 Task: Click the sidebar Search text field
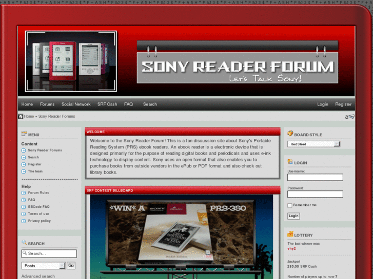click(49, 253)
